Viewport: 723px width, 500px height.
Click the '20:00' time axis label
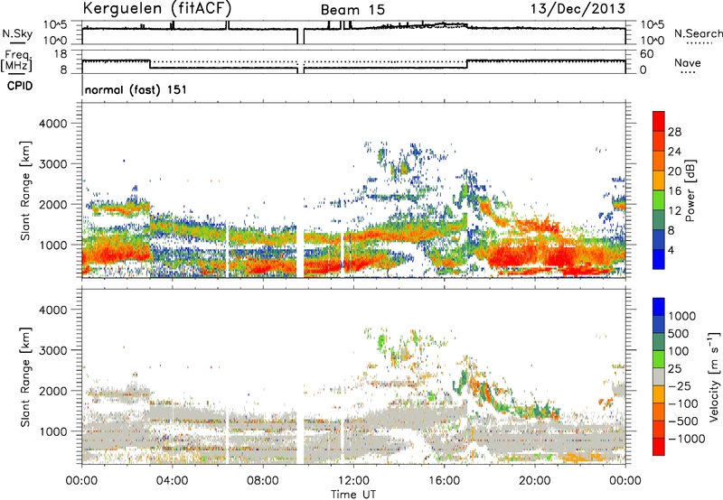point(534,481)
